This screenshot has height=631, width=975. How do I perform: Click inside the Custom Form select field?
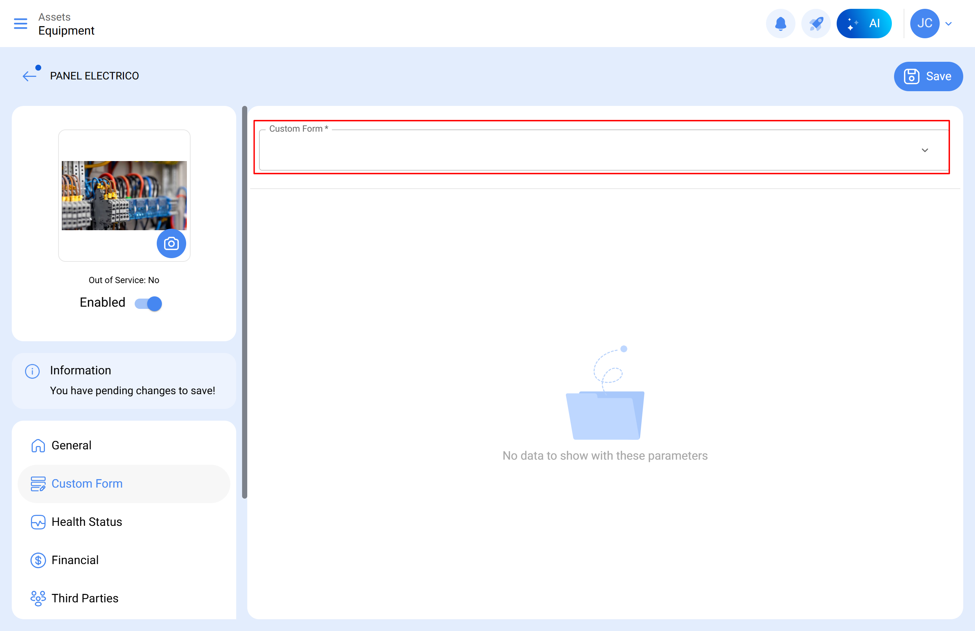[x=574, y=150]
